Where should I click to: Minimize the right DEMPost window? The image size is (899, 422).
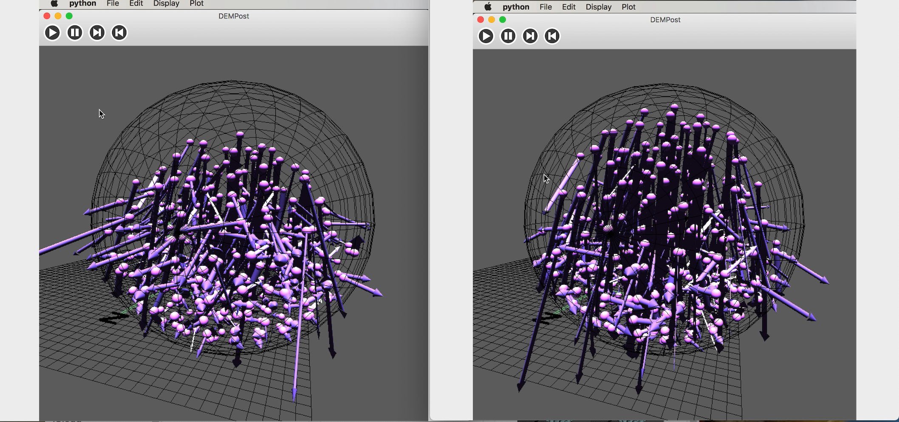point(492,20)
